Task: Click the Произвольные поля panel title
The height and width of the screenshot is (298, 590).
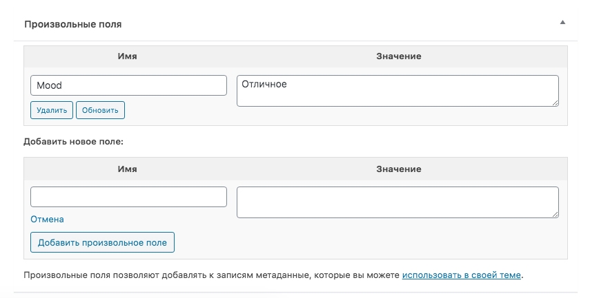Action: (72, 23)
